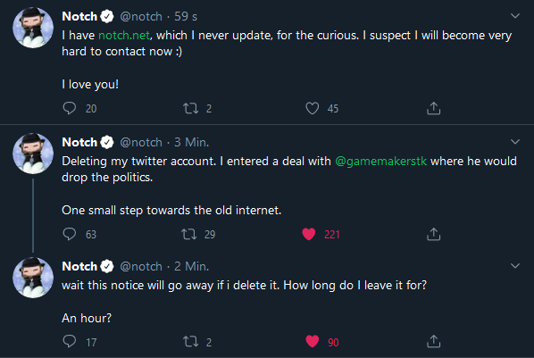Share the 'Deleting my twitter account' tweet
534x358 pixels.
tap(433, 234)
